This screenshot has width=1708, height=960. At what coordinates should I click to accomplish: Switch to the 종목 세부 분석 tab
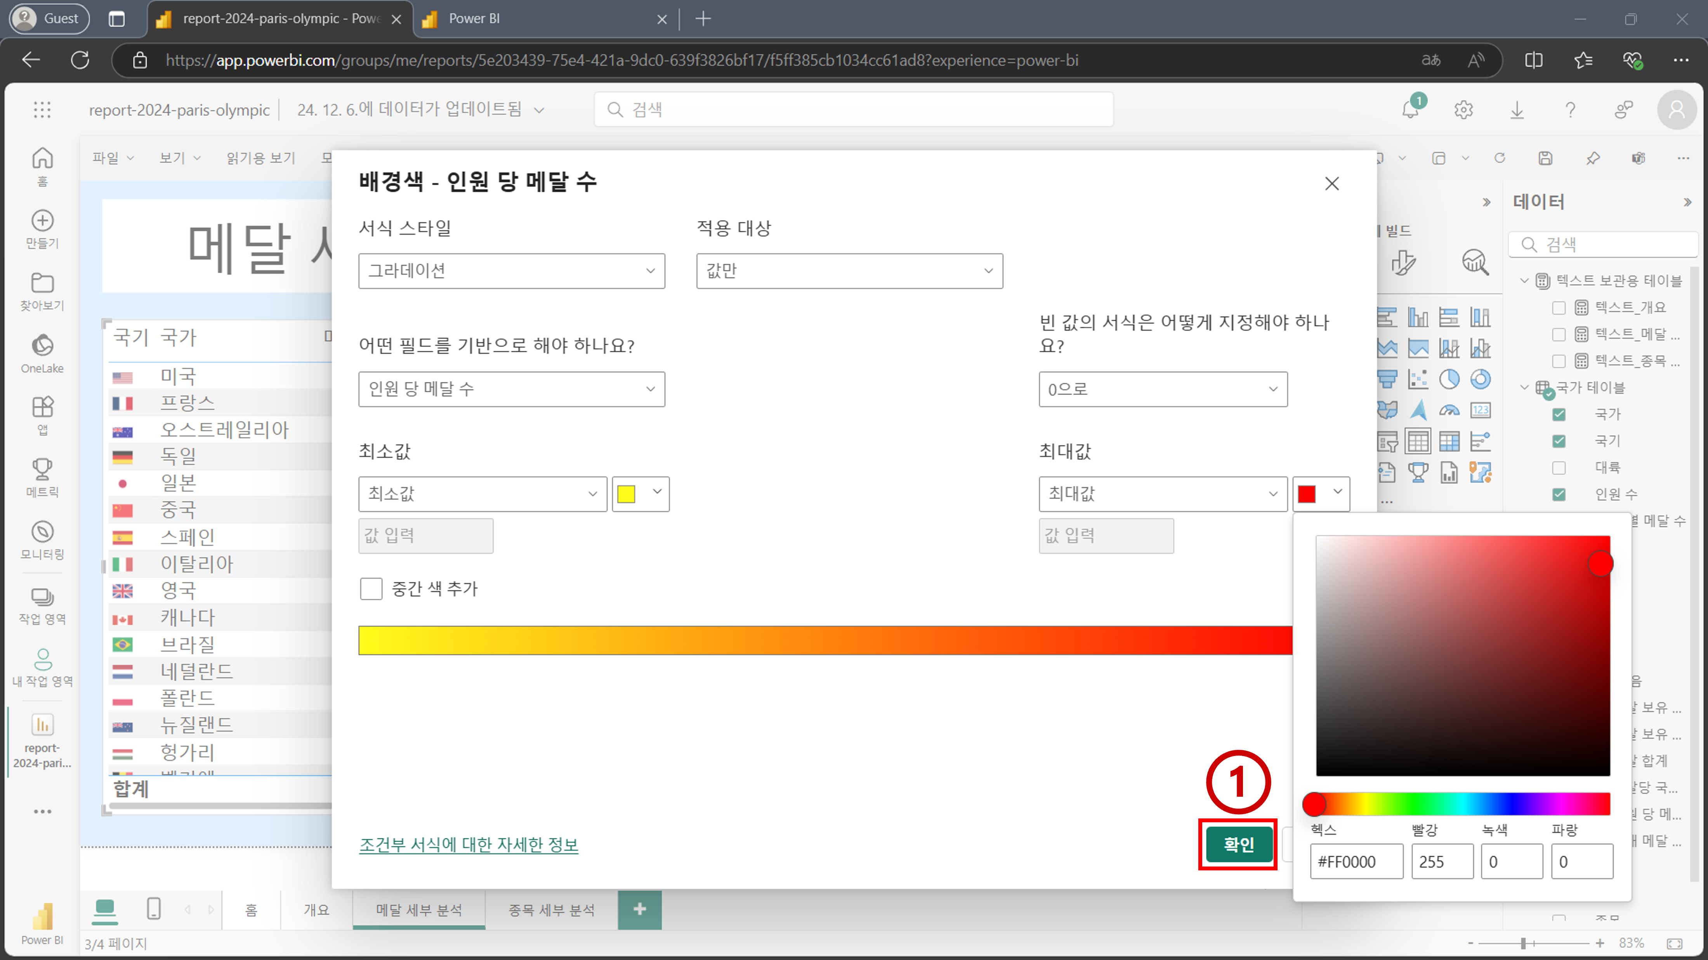(552, 910)
